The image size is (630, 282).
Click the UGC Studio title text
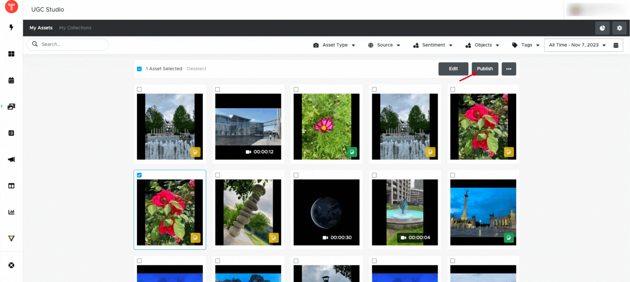[x=47, y=10]
